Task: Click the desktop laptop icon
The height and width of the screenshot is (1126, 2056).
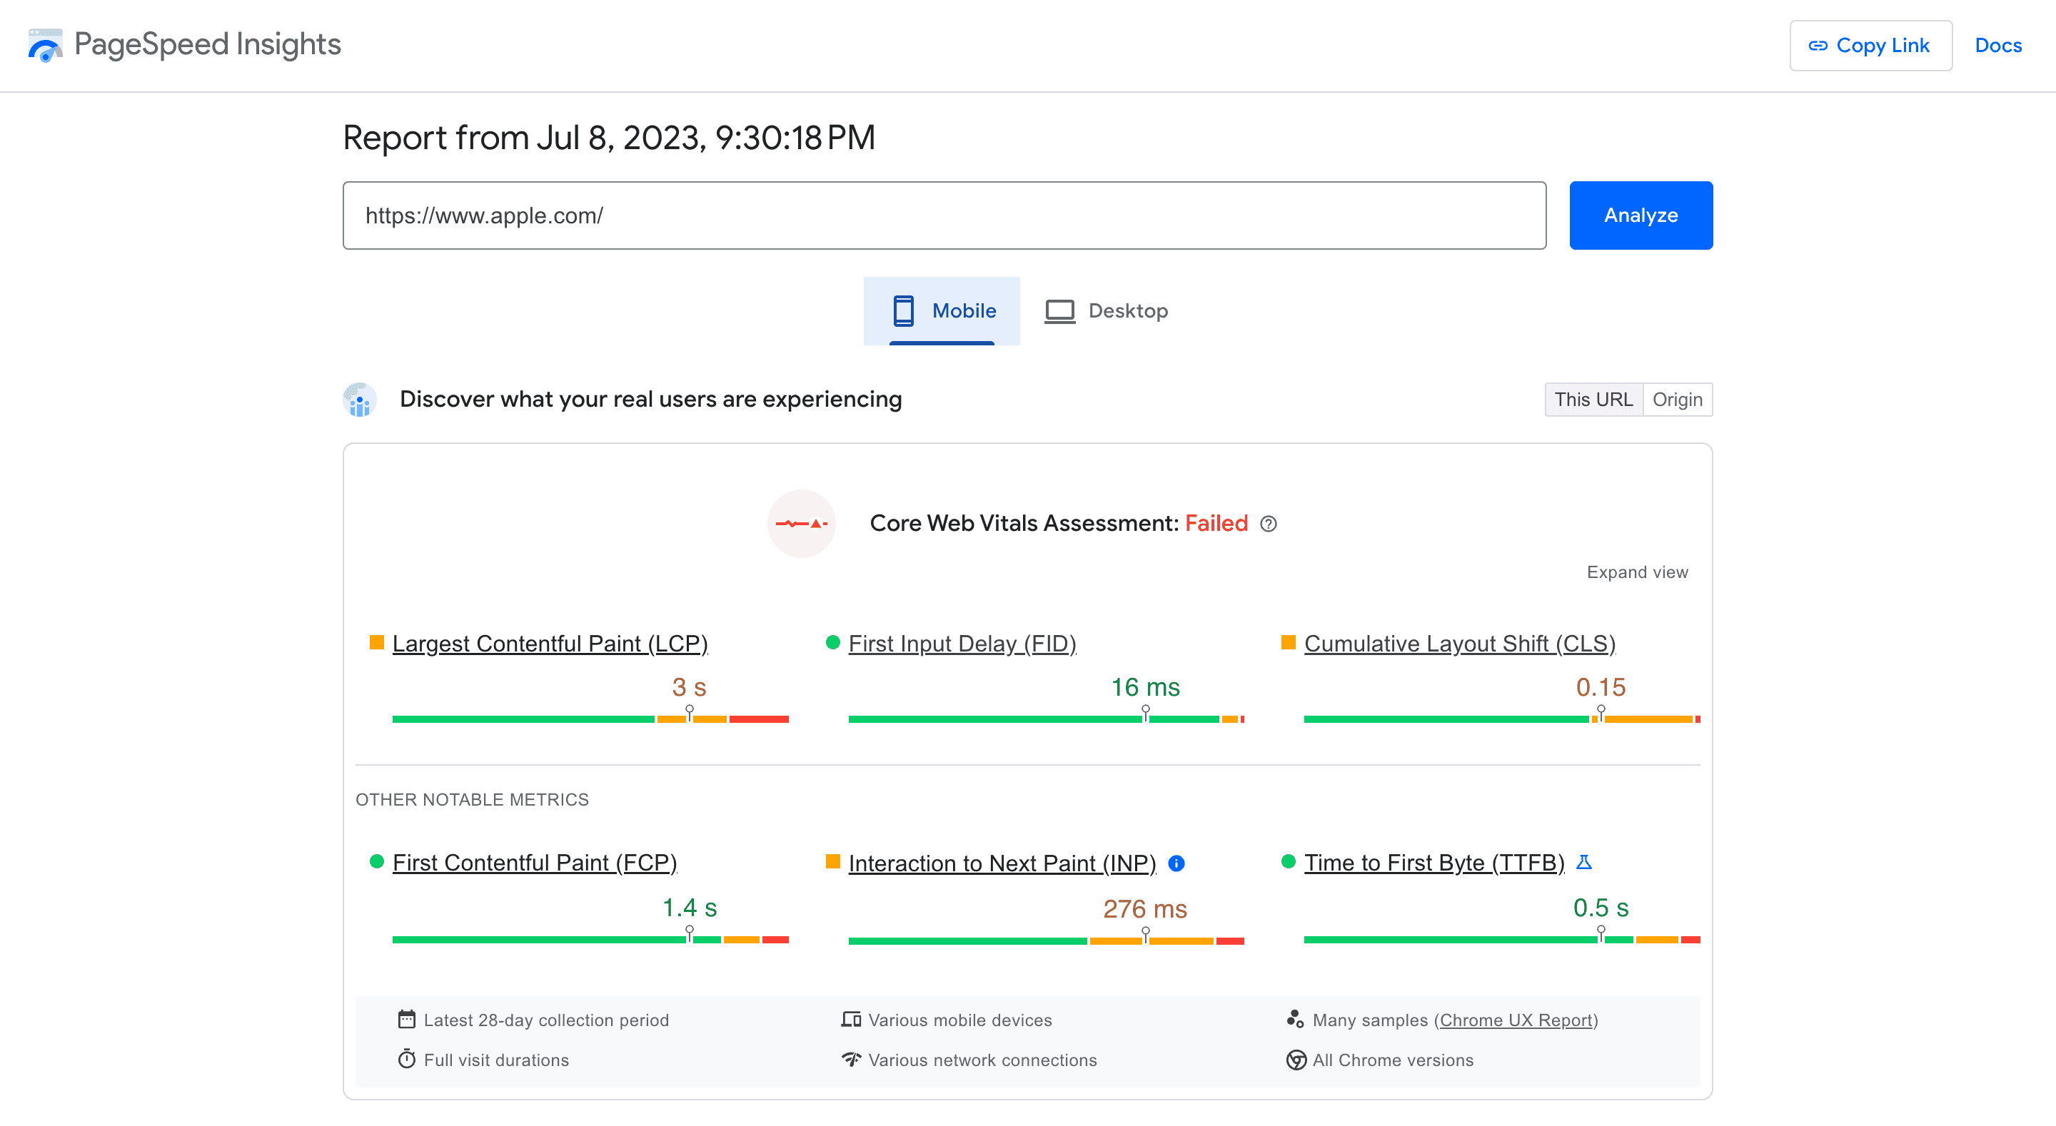Action: point(1060,311)
